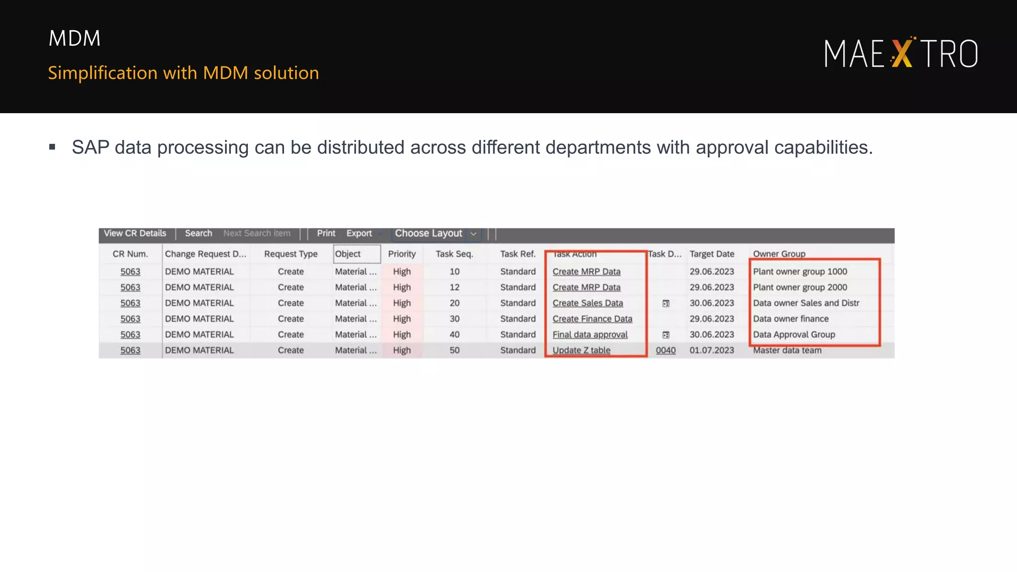Open the Create Finance Data task link

(x=592, y=319)
